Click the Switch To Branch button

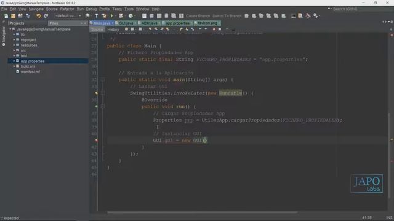[227, 16]
